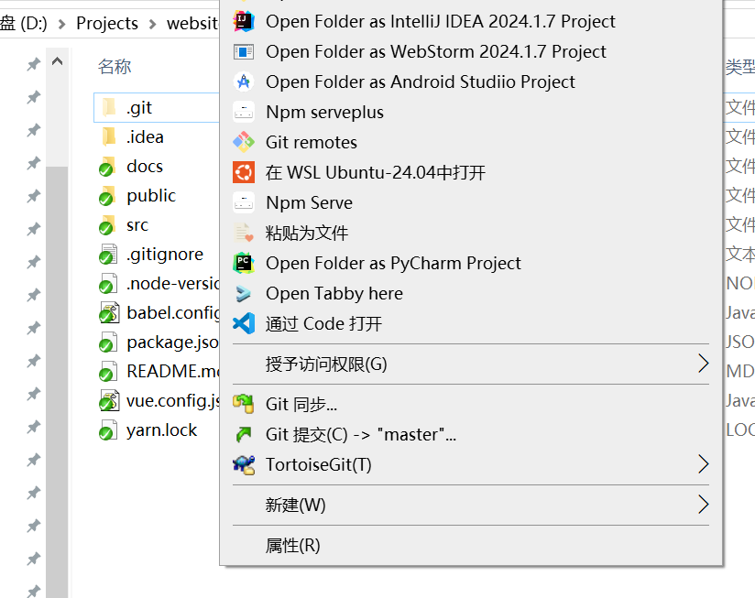755x598 pixels.
Task: Expand the 授予访问权限(G) submenu arrow
Action: [703, 364]
